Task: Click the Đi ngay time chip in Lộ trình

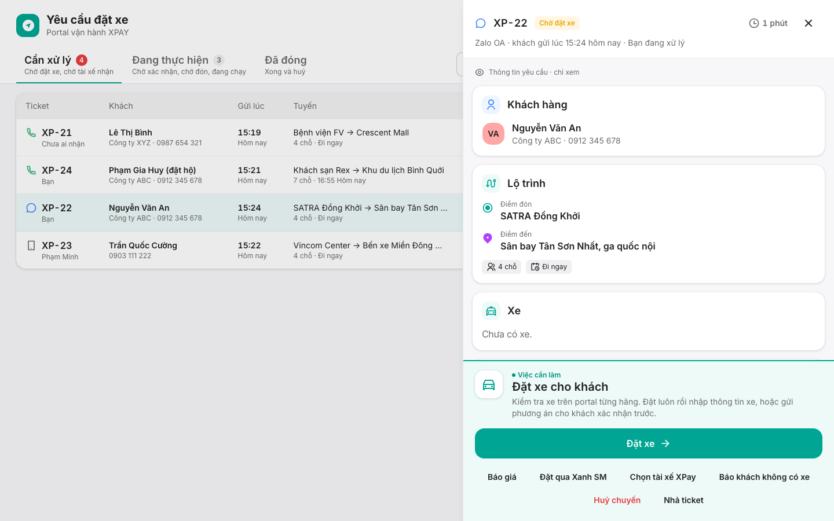Action: pos(548,267)
